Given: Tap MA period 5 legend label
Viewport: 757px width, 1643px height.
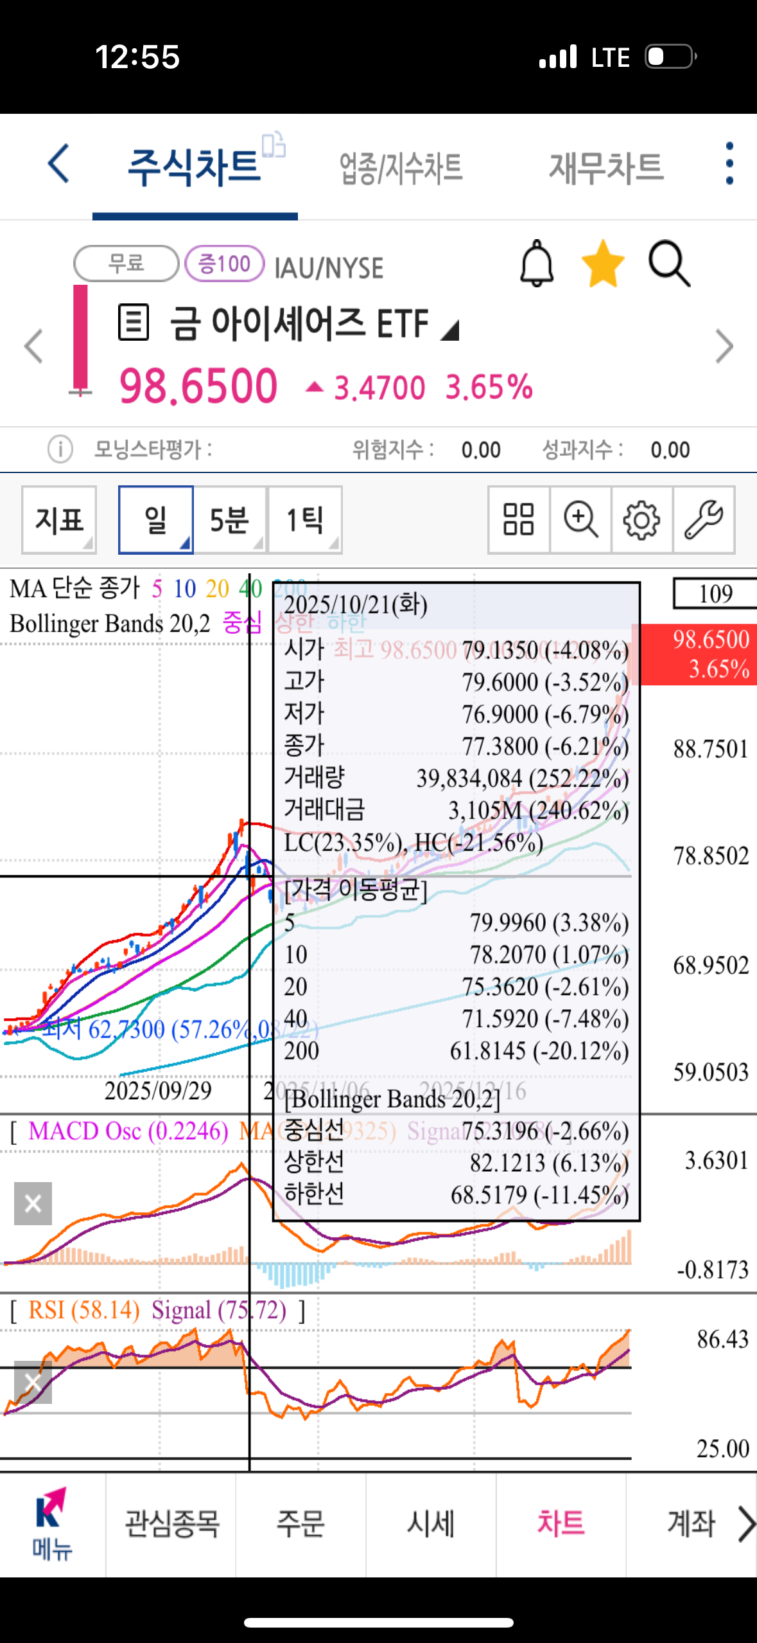Looking at the screenshot, I should (157, 588).
